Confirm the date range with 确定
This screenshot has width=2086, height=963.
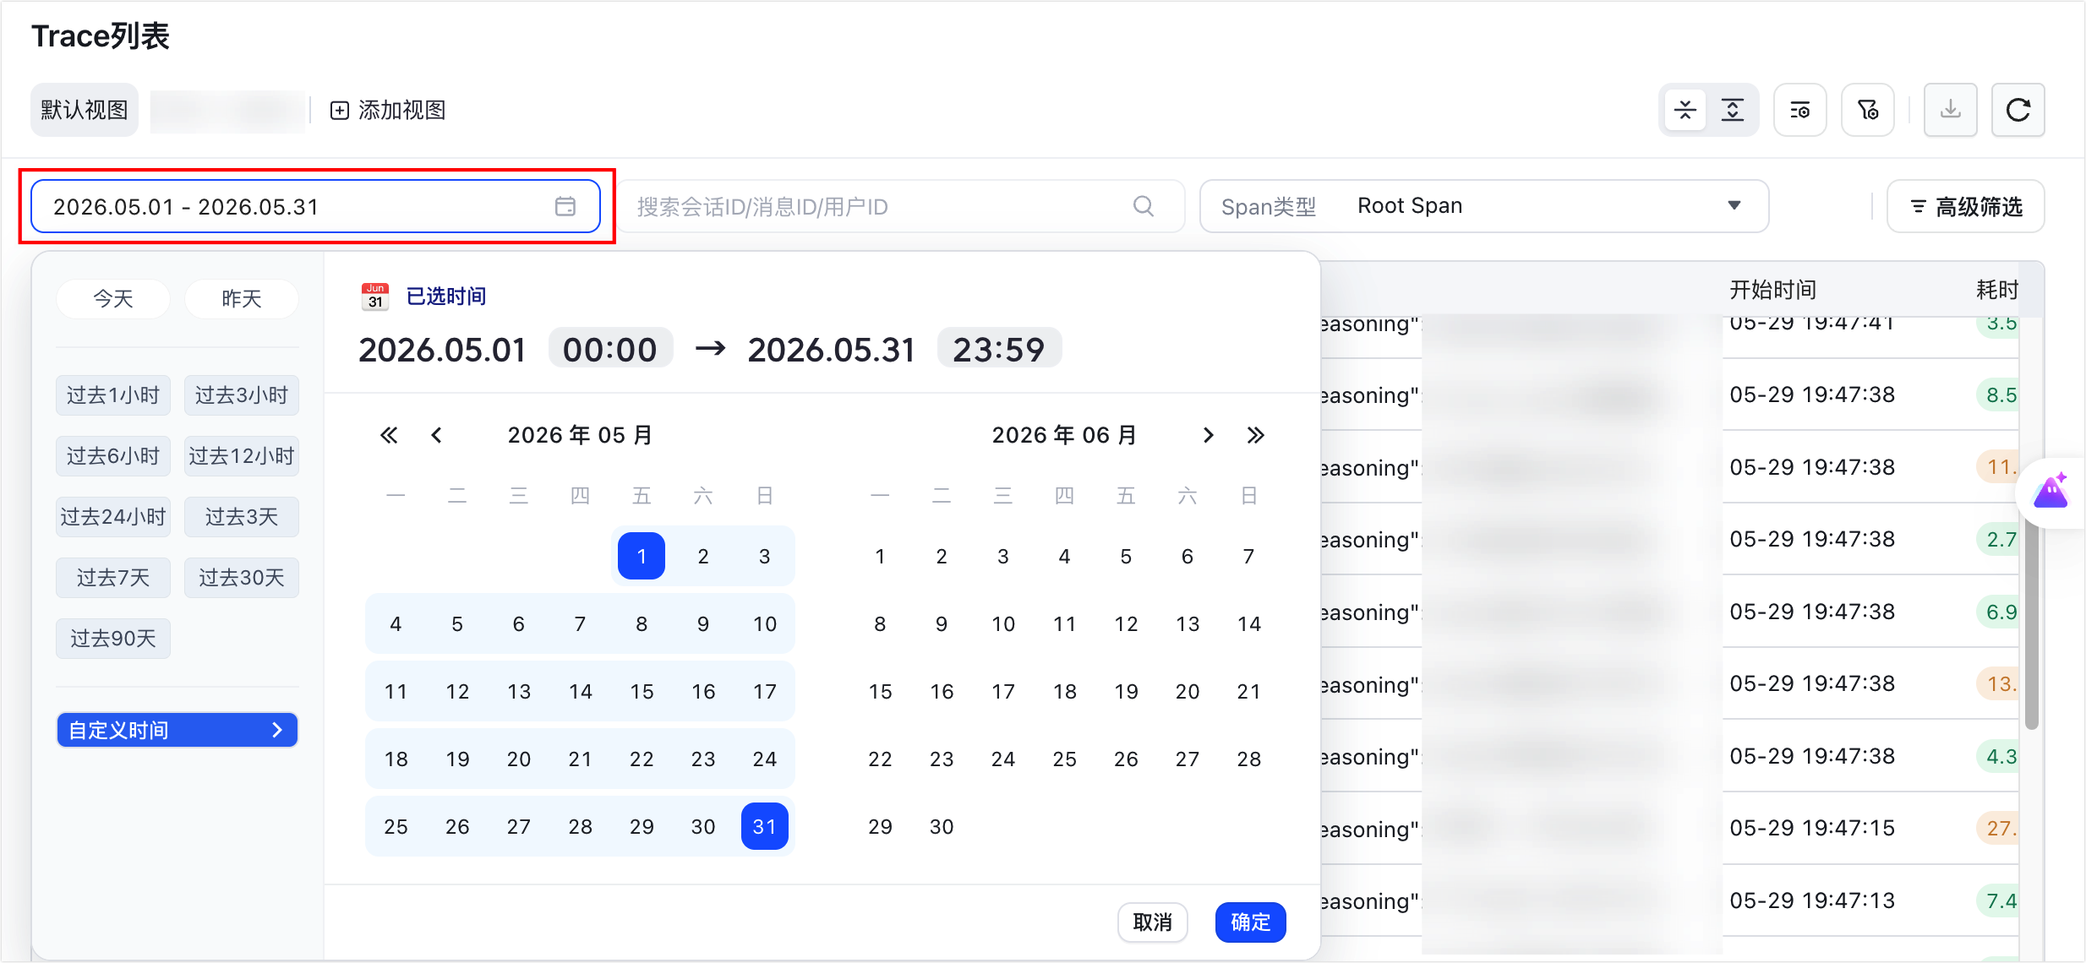point(1250,922)
